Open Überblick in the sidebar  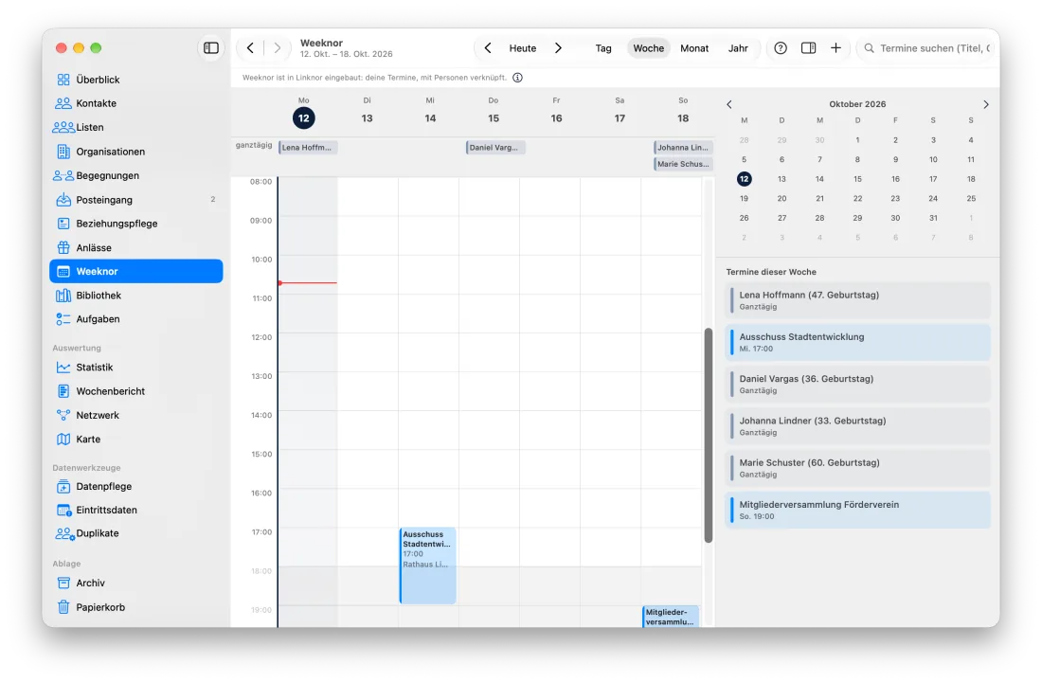point(135,80)
